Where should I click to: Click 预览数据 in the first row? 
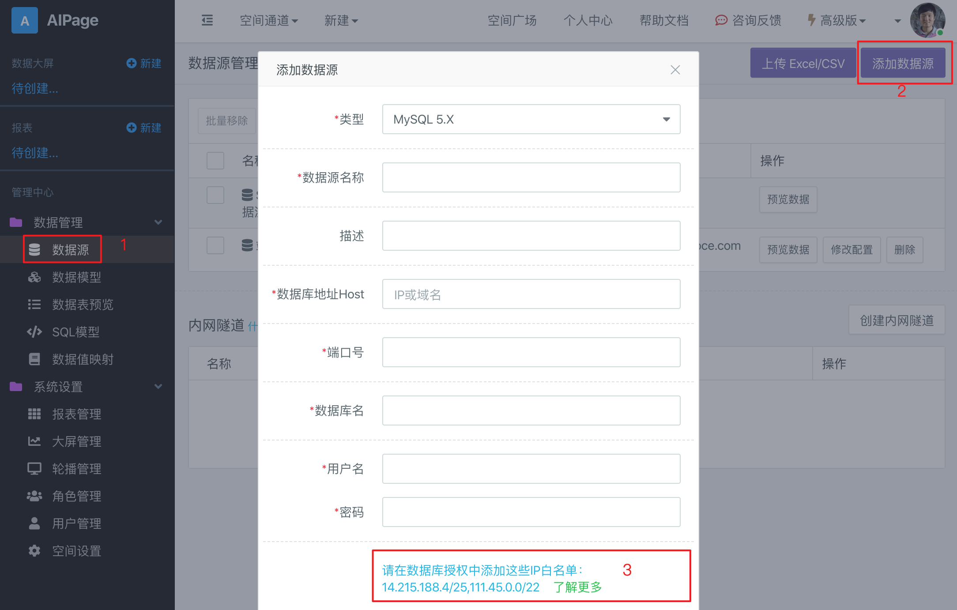(788, 200)
